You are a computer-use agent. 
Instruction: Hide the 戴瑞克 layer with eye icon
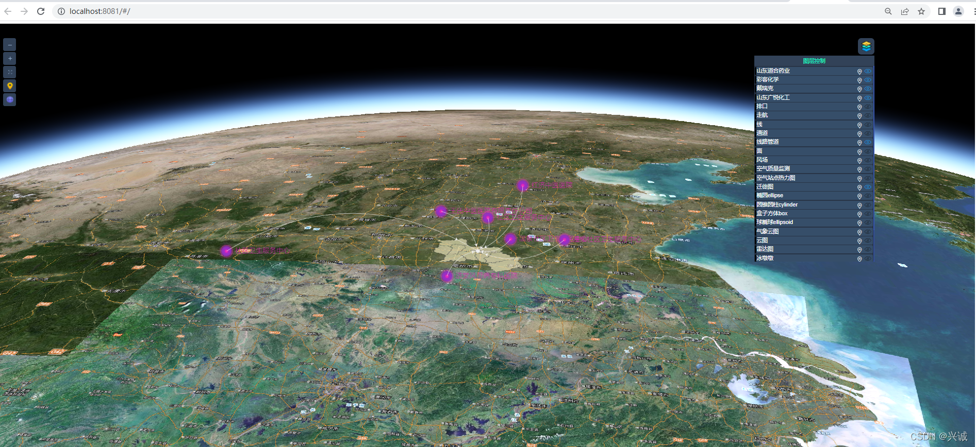868,89
